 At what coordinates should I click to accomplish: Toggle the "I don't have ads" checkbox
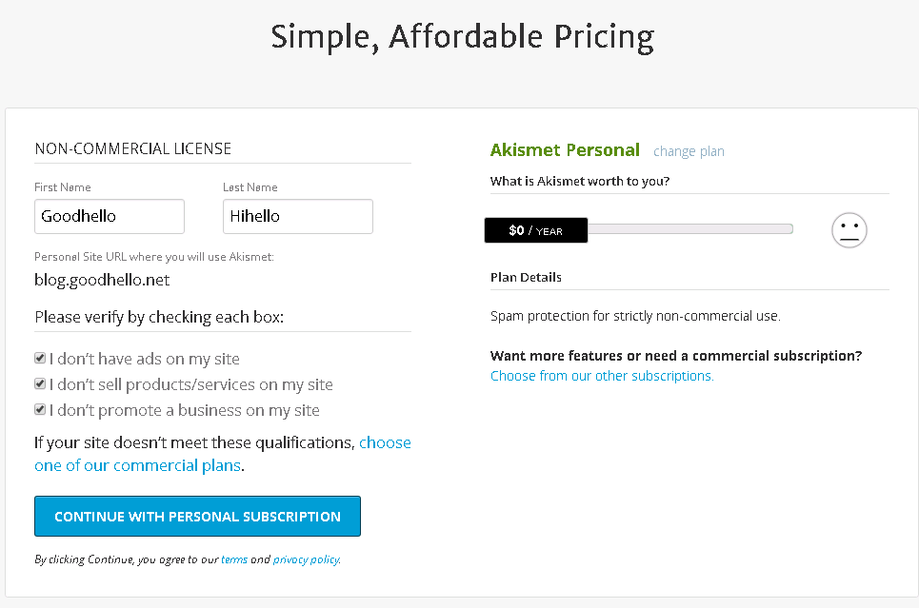click(x=40, y=359)
